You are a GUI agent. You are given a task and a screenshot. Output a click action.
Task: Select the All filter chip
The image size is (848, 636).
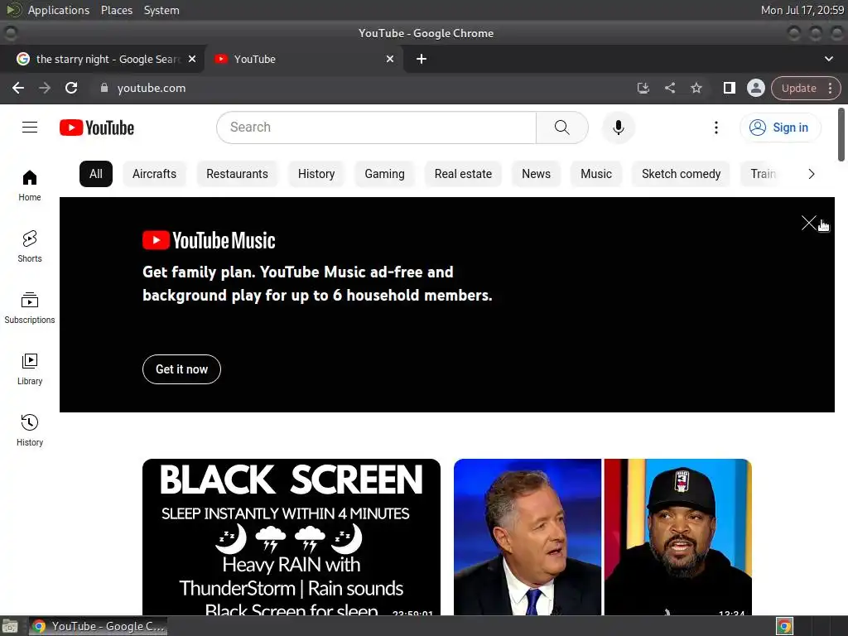coord(96,174)
